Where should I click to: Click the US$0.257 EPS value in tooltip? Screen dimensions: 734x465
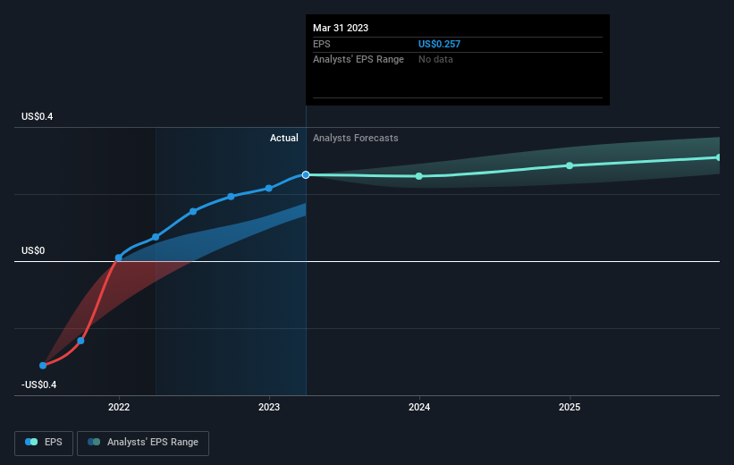(439, 44)
